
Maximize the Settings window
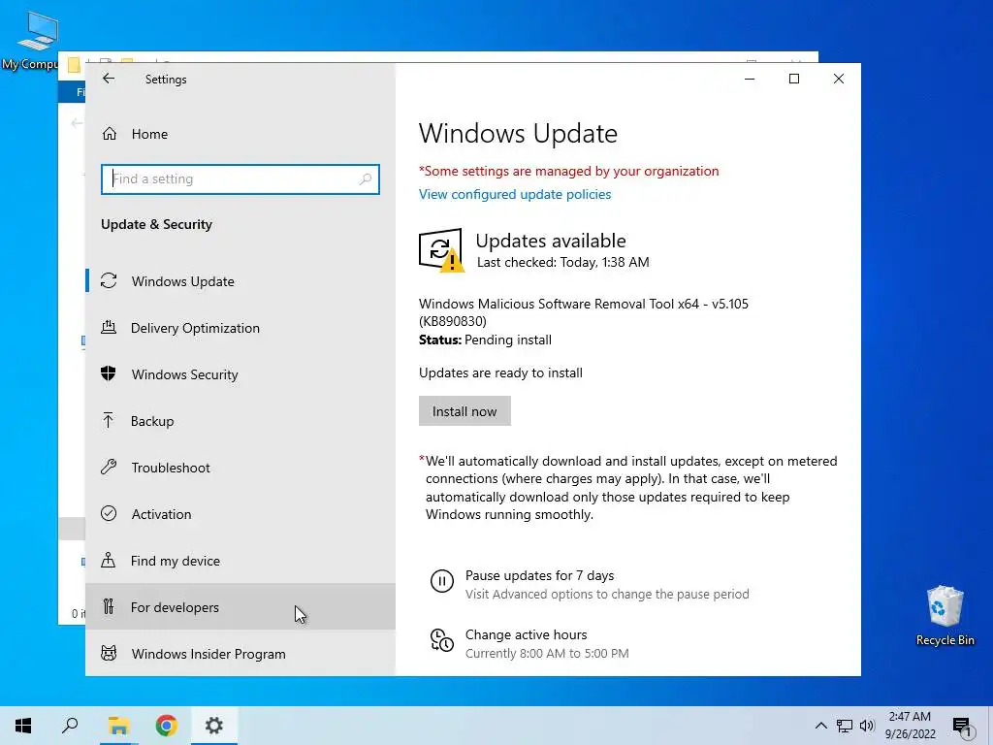[794, 79]
